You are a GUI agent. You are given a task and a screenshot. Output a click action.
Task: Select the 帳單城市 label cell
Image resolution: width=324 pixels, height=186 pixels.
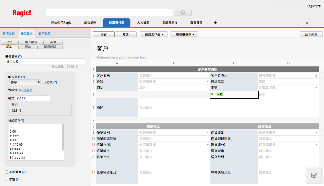[117, 151]
